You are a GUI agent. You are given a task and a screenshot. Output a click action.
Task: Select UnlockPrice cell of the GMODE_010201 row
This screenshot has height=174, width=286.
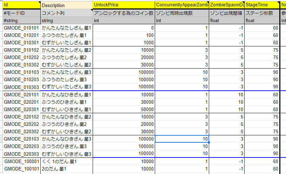(123, 35)
